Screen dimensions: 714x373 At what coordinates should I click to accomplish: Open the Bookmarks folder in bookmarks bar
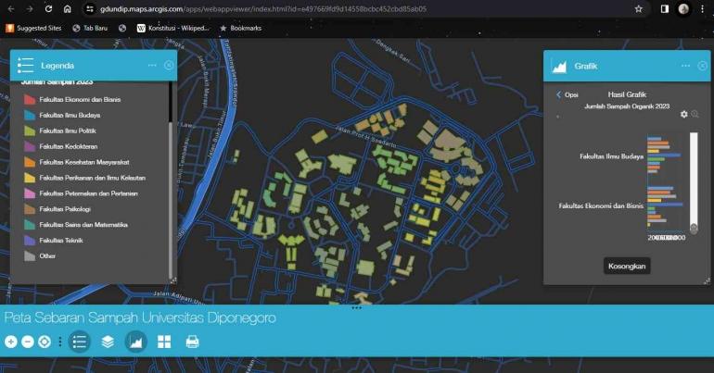240,28
